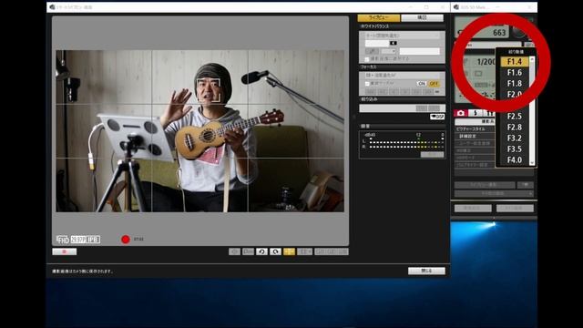Viewport: 583px width, 328px height.
Task: Click the wide white balance input field
Action: click(419, 51)
